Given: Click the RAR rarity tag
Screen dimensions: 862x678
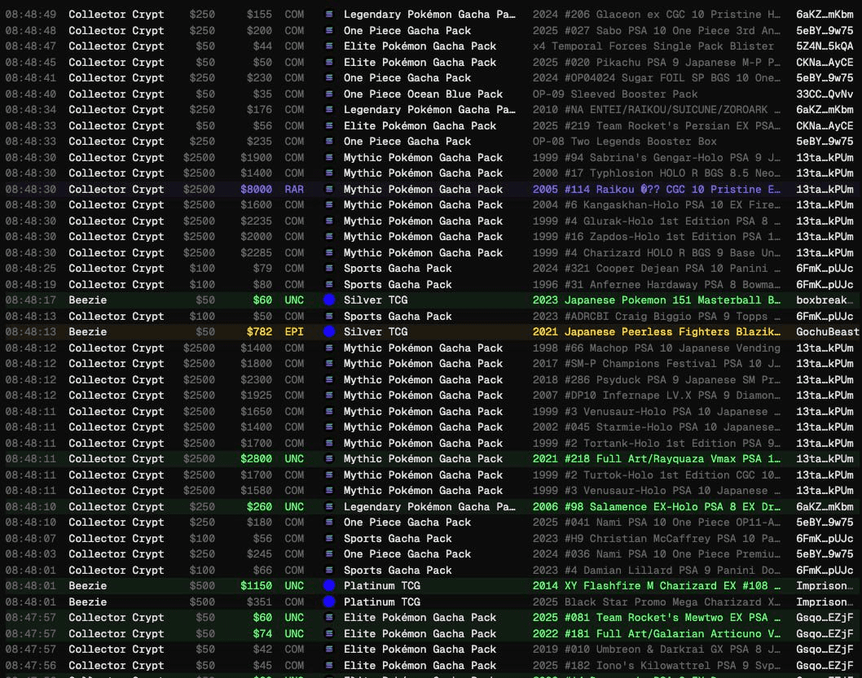Looking at the screenshot, I should tap(294, 190).
